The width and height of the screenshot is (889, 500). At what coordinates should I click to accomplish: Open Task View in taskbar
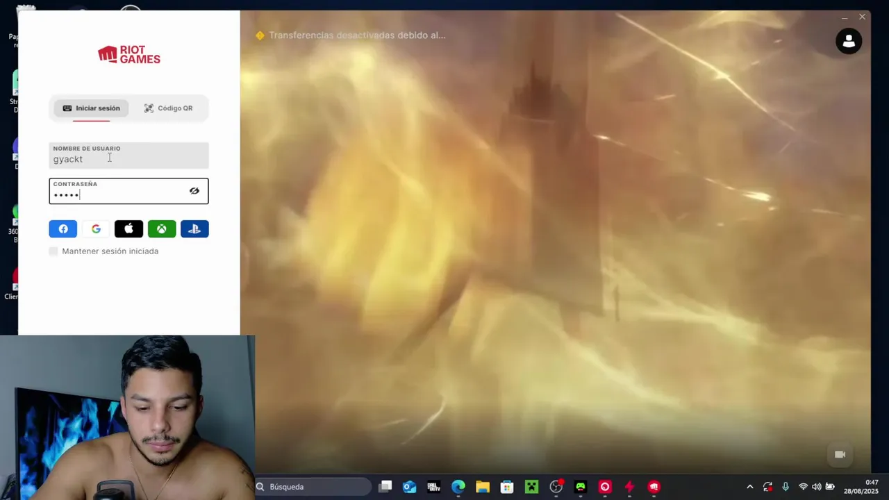click(x=385, y=487)
